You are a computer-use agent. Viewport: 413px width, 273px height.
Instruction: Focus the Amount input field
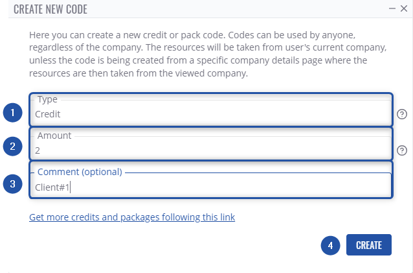click(x=211, y=150)
